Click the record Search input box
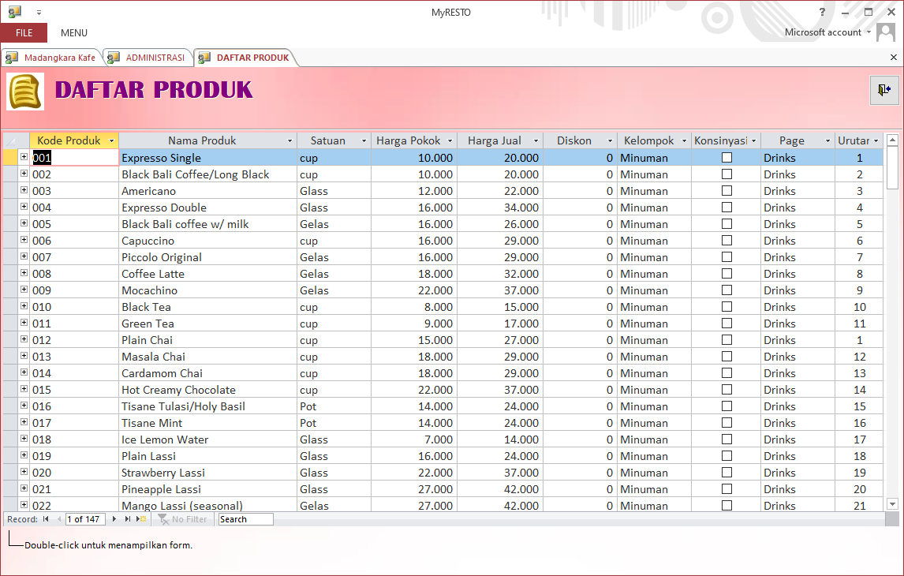Viewport: 904px width, 576px height. tap(245, 519)
